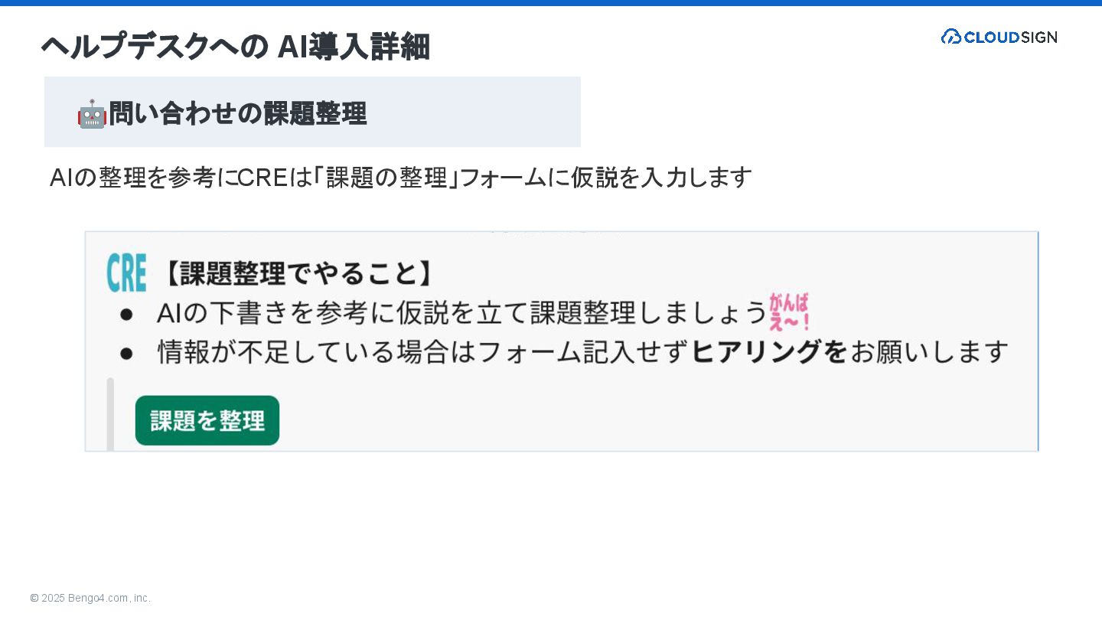Select the robot emoji icon
This screenshot has height=620, width=1102.
click(x=92, y=113)
